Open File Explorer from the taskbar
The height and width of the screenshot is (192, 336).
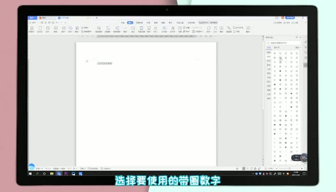(x=52, y=174)
